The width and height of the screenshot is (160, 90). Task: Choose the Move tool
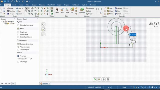[67, 10]
